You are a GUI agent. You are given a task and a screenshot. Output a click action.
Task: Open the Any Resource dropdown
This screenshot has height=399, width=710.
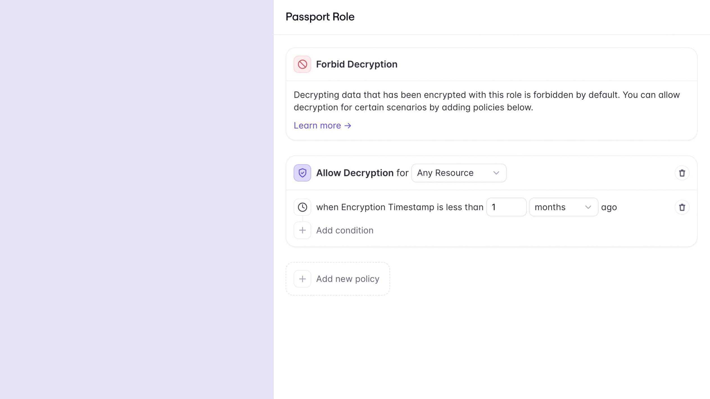[458, 173]
